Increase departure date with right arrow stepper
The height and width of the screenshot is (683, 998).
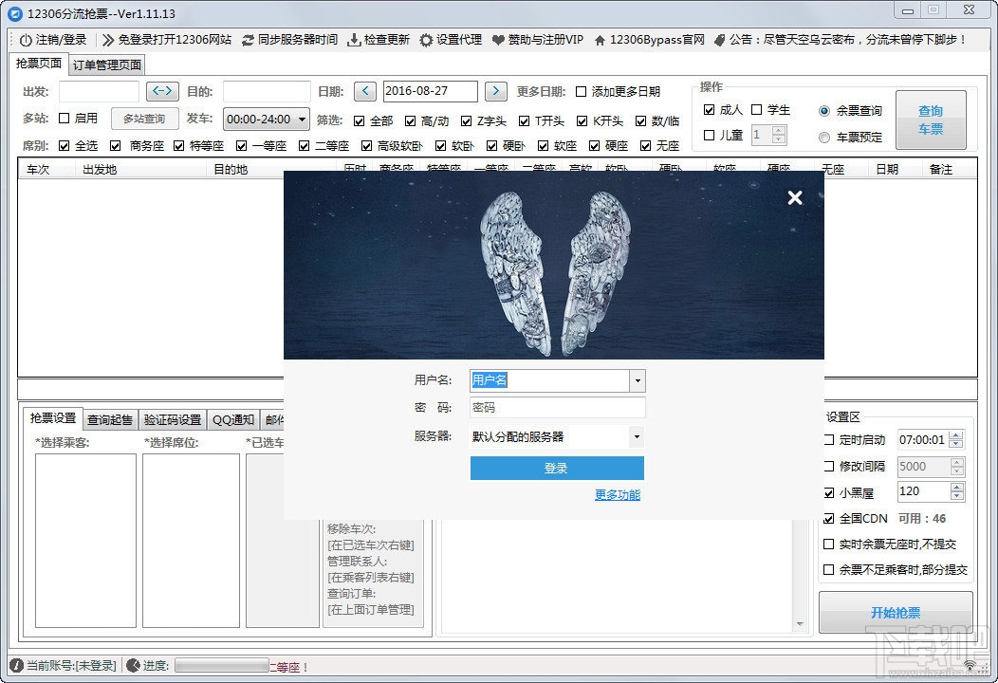(495, 91)
